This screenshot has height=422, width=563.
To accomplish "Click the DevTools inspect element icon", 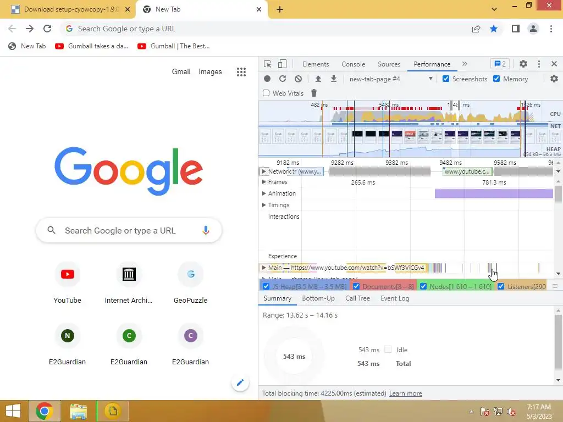I will (268, 64).
